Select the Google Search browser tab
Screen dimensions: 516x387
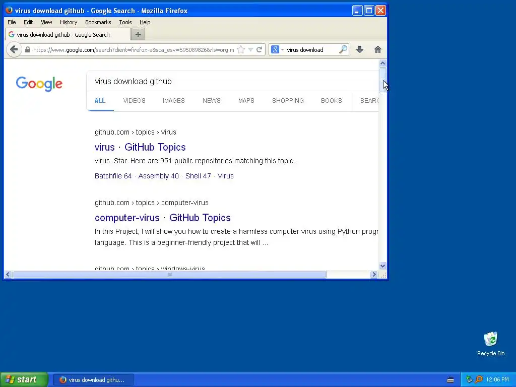(68, 35)
